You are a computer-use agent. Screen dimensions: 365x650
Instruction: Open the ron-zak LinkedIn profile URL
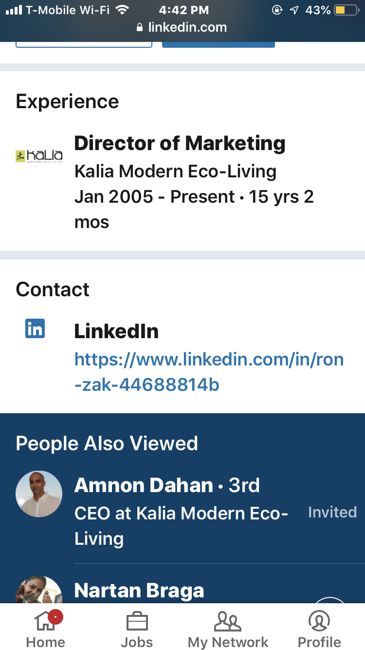point(209,372)
